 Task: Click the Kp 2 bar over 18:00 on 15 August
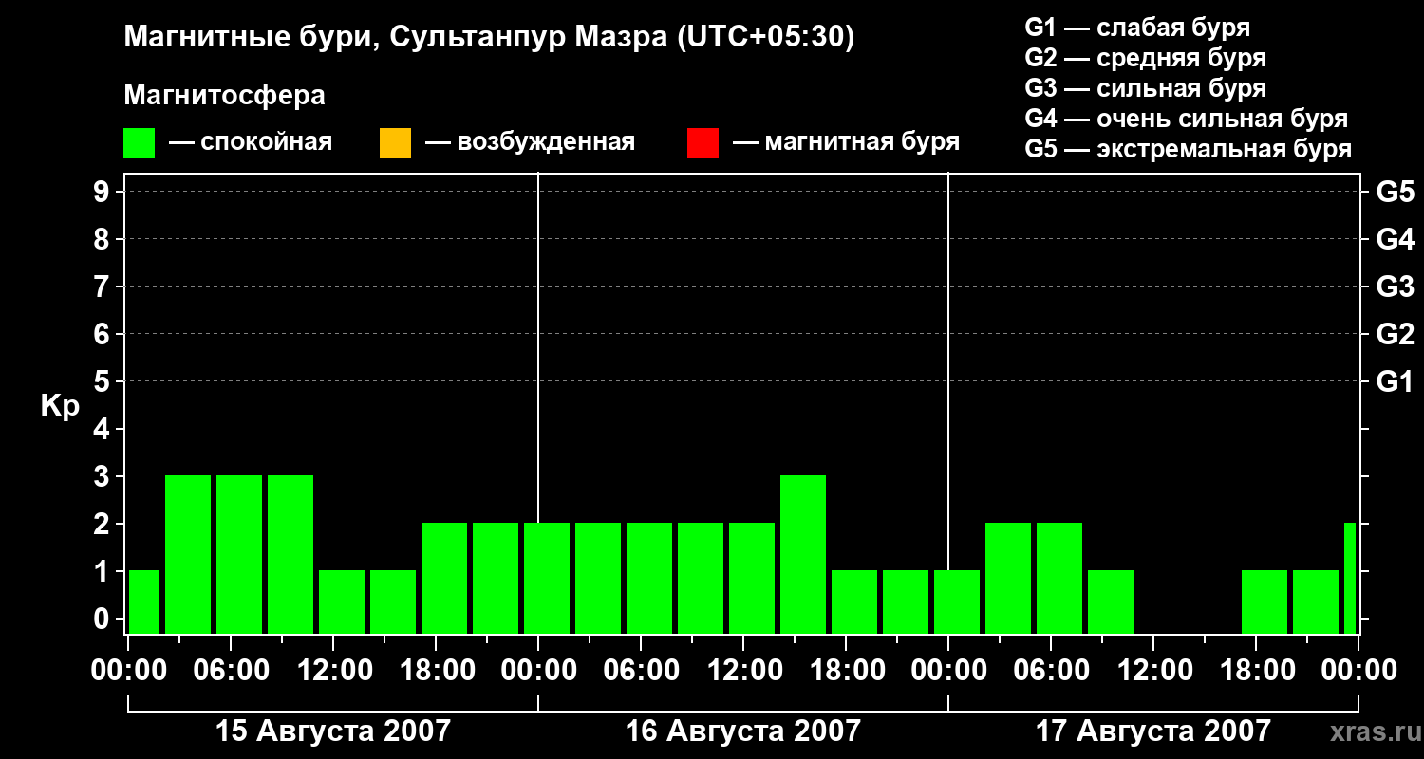[444, 578]
